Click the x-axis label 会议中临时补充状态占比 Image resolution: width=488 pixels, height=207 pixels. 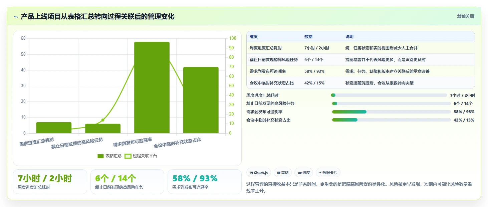[x=177, y=143]
